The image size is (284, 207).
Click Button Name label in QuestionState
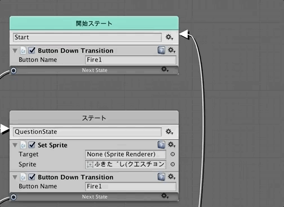point(38,186)
